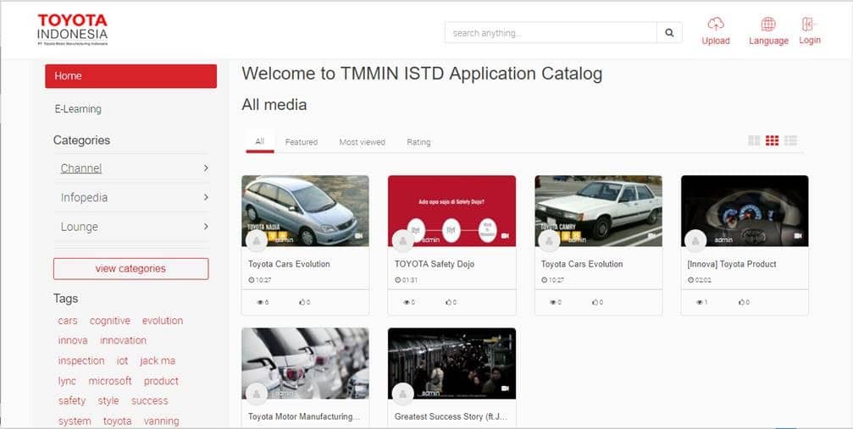Open the Infopedia category link
Screen dimensions: 853x429
pos(84,197)
